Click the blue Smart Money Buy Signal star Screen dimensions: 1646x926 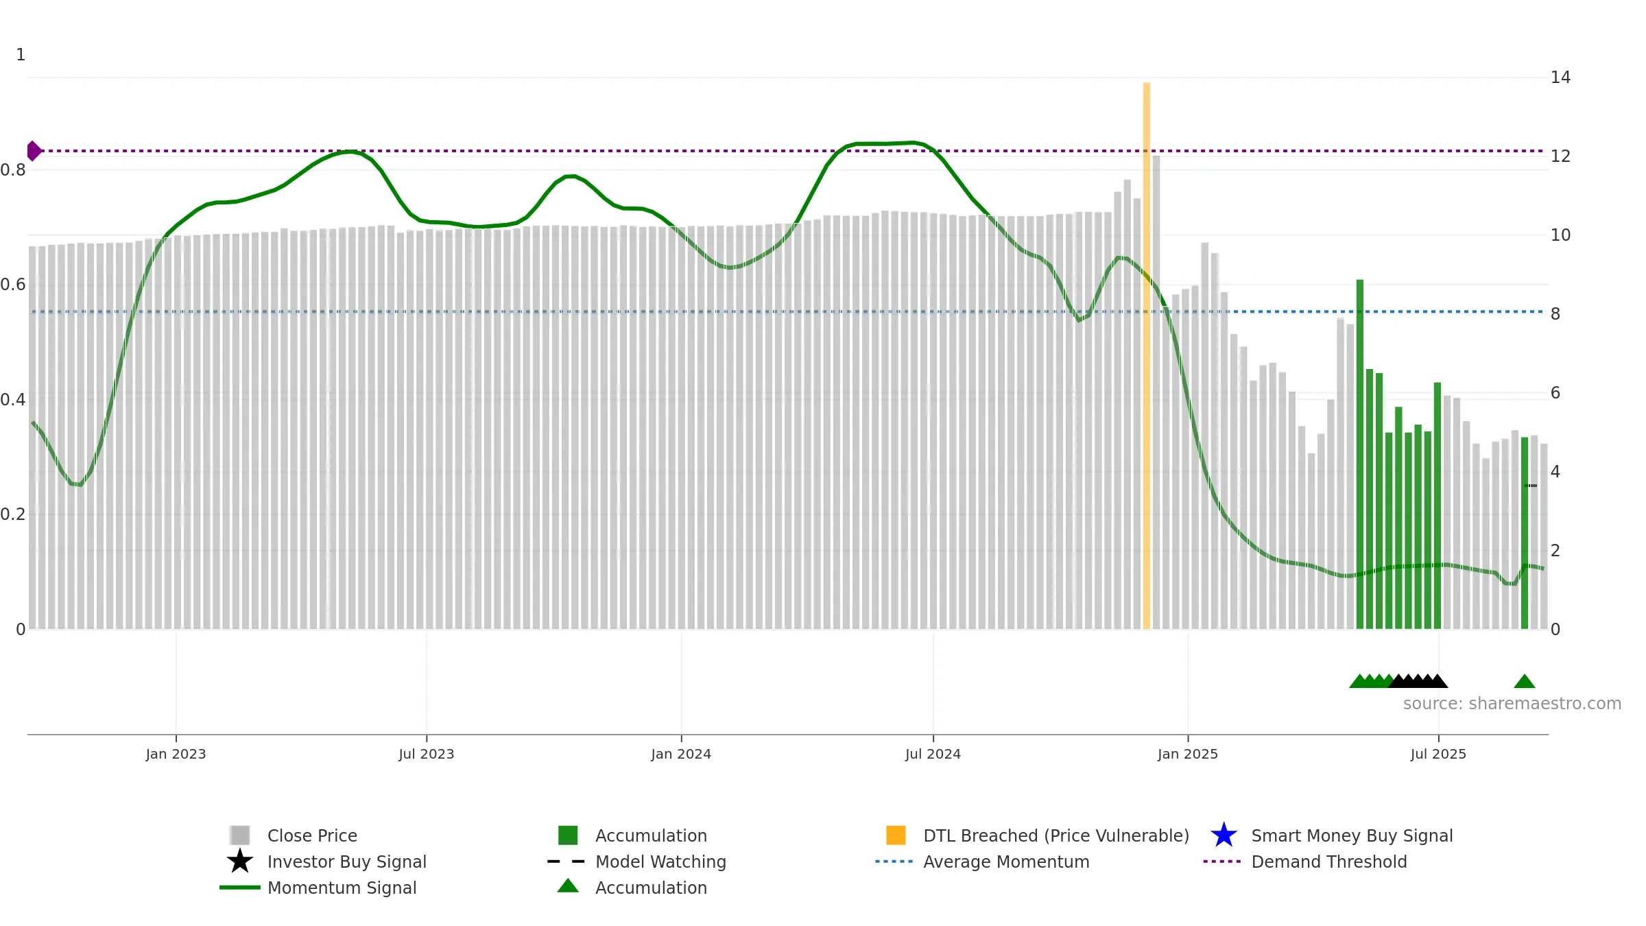coord(1224,835)
